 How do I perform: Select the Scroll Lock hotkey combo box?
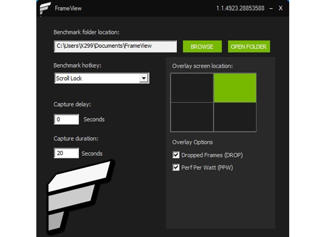(102, 78)
